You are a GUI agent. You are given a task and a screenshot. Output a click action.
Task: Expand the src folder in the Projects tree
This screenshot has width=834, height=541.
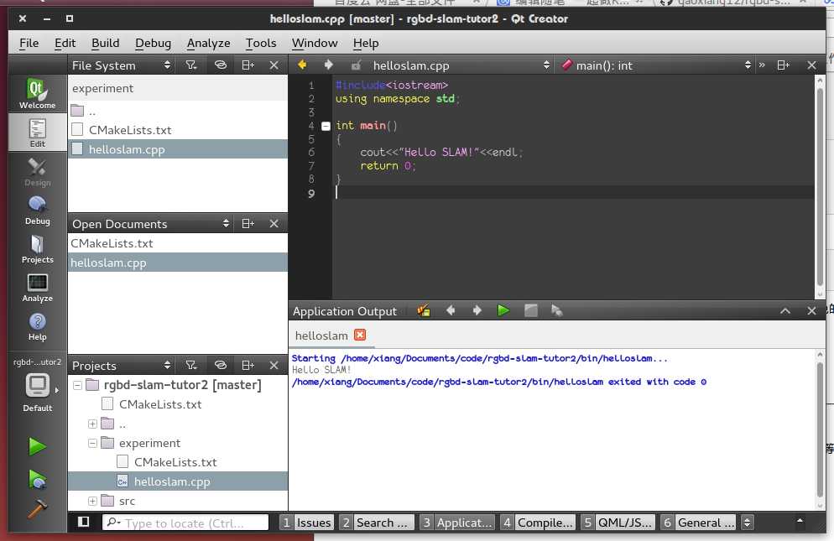92,501
